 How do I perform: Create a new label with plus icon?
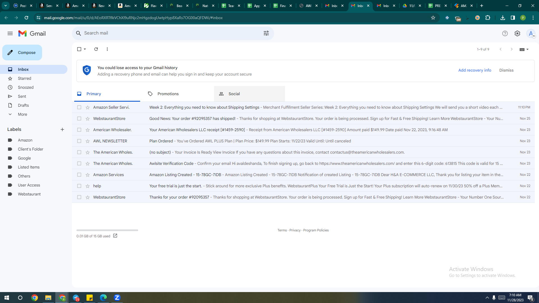point(62,129)
